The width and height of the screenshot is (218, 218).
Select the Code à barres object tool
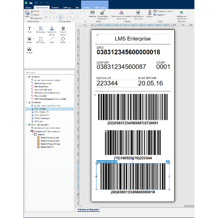tap(63, 31)
